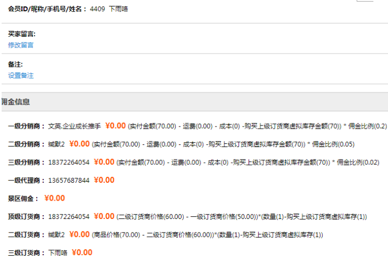Click the 一级分销商 commission amount ¥0.00

tap(115, 126)
